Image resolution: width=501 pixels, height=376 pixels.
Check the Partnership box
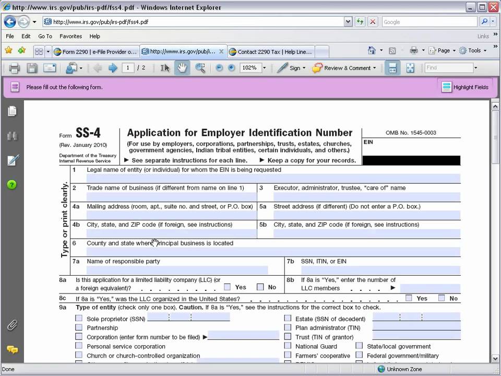point(79,327)
